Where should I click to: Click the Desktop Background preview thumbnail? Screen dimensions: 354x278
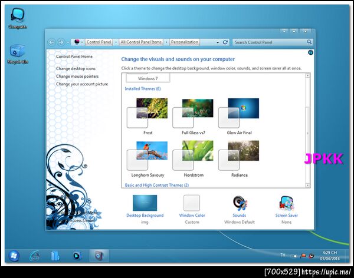[145, 203]
